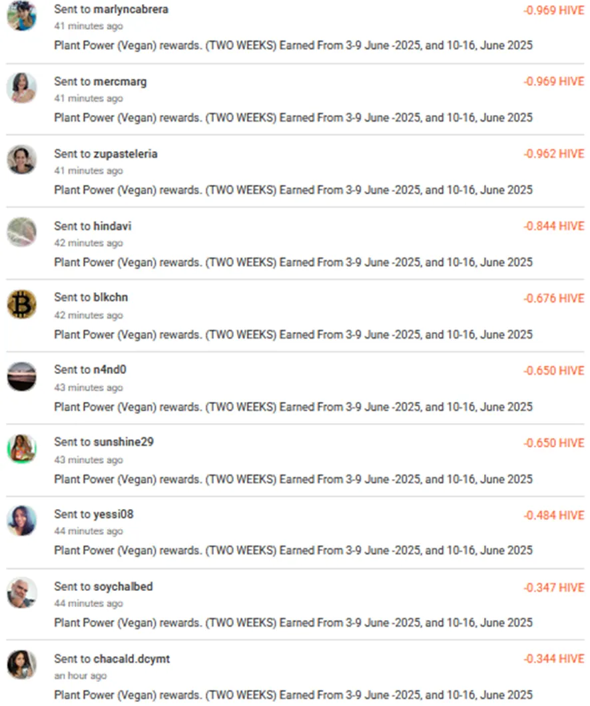
Task: Open marlyncabrera's profile avatar
Action: (x=21, y=16)
